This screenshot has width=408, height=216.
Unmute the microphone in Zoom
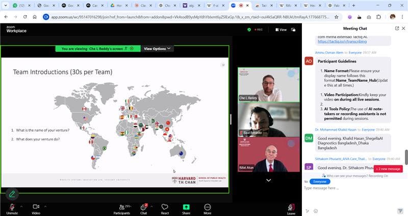(12, 209)
